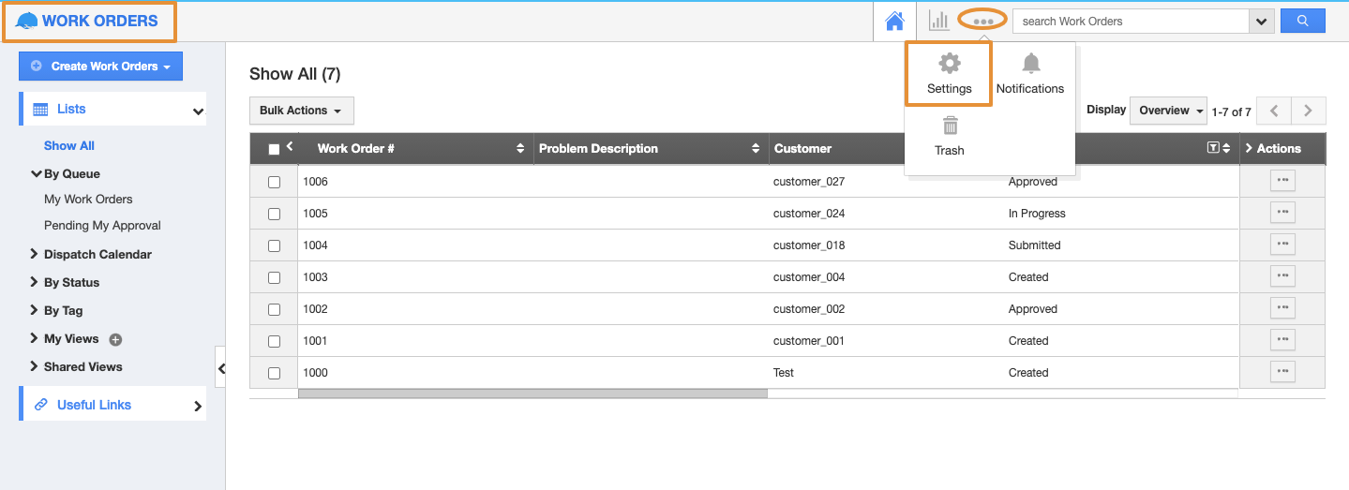Toggle the select-all header checkbox
The image size is (1349, 490).
click(274, 149)
